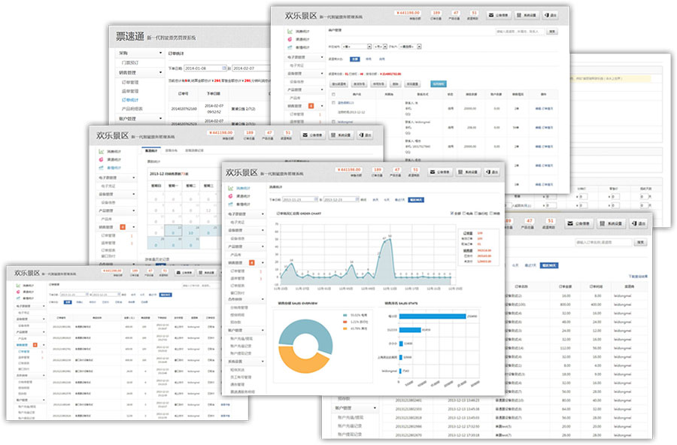
Task: Click the dark-blue date range button above the line chart
Action: pos(416,200)
